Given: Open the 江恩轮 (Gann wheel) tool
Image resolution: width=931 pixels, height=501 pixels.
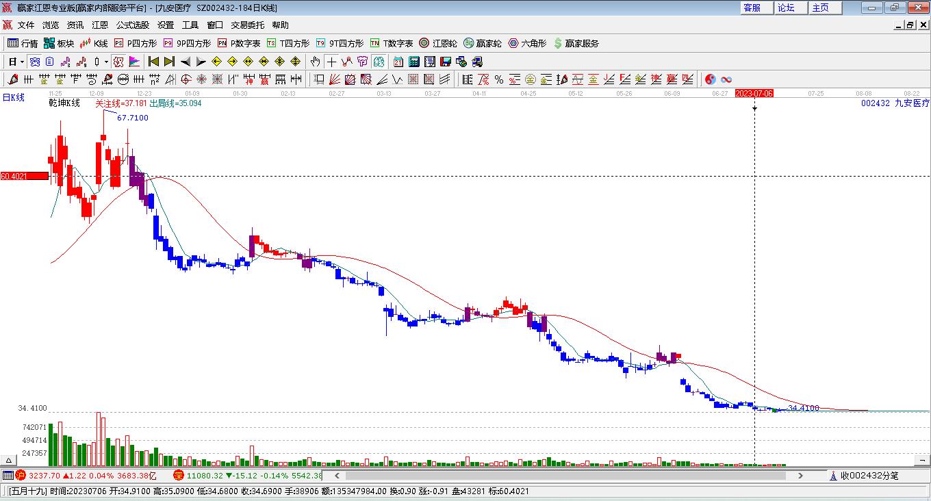Looking at the screenshot, I should click(438, 43).
